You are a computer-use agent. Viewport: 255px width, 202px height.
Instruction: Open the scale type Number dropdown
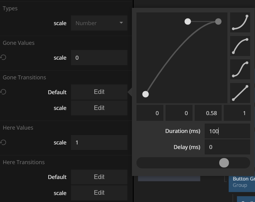click(x=99, y=23)
